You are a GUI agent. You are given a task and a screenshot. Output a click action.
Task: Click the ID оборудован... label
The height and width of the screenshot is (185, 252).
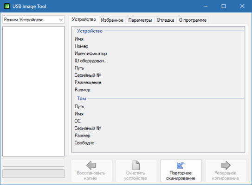[x=91, y=61]
